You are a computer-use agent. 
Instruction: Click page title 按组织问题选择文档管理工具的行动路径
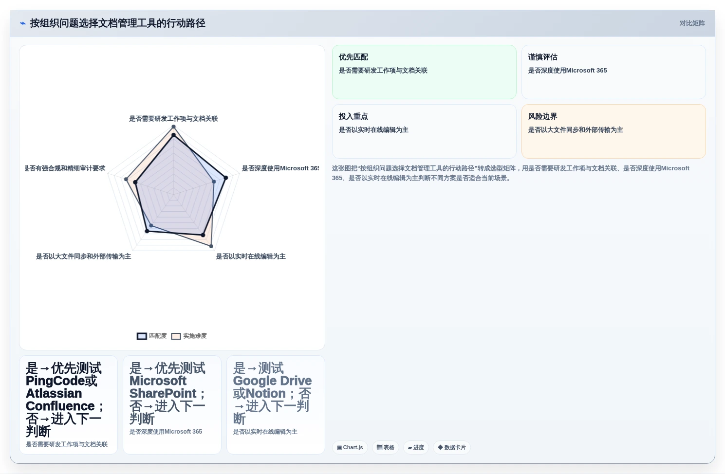coord(117,23)
